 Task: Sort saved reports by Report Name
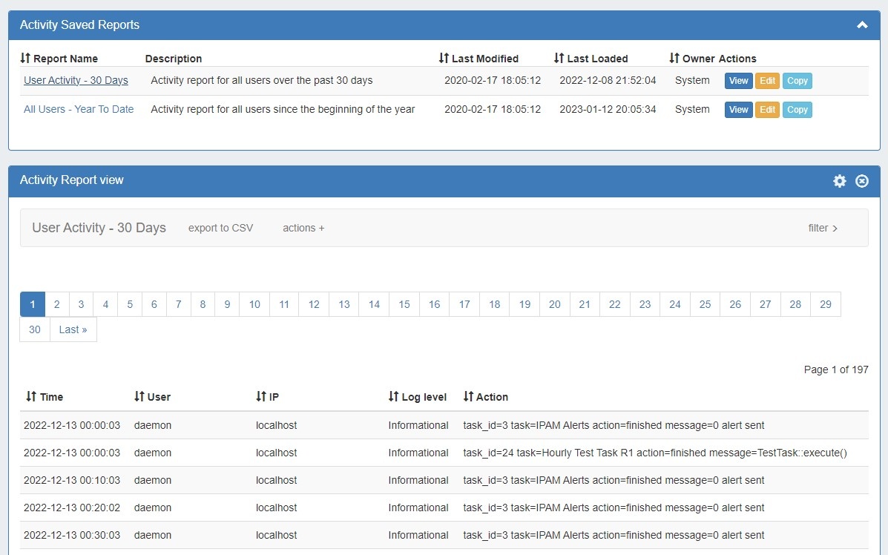pos(59,59)
